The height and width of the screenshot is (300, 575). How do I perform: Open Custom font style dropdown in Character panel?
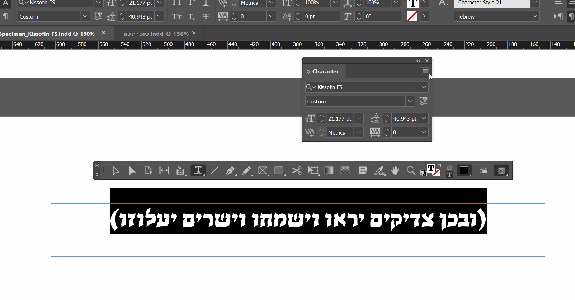tap(410, 101)
